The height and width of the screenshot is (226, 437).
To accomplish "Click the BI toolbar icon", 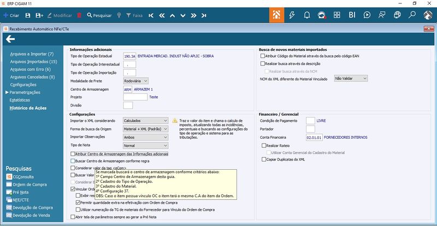I will click(352, 15).
